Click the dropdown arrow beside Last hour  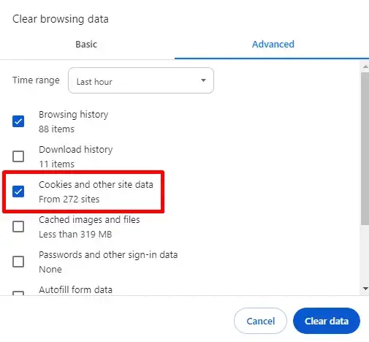(x=203, y=80)
